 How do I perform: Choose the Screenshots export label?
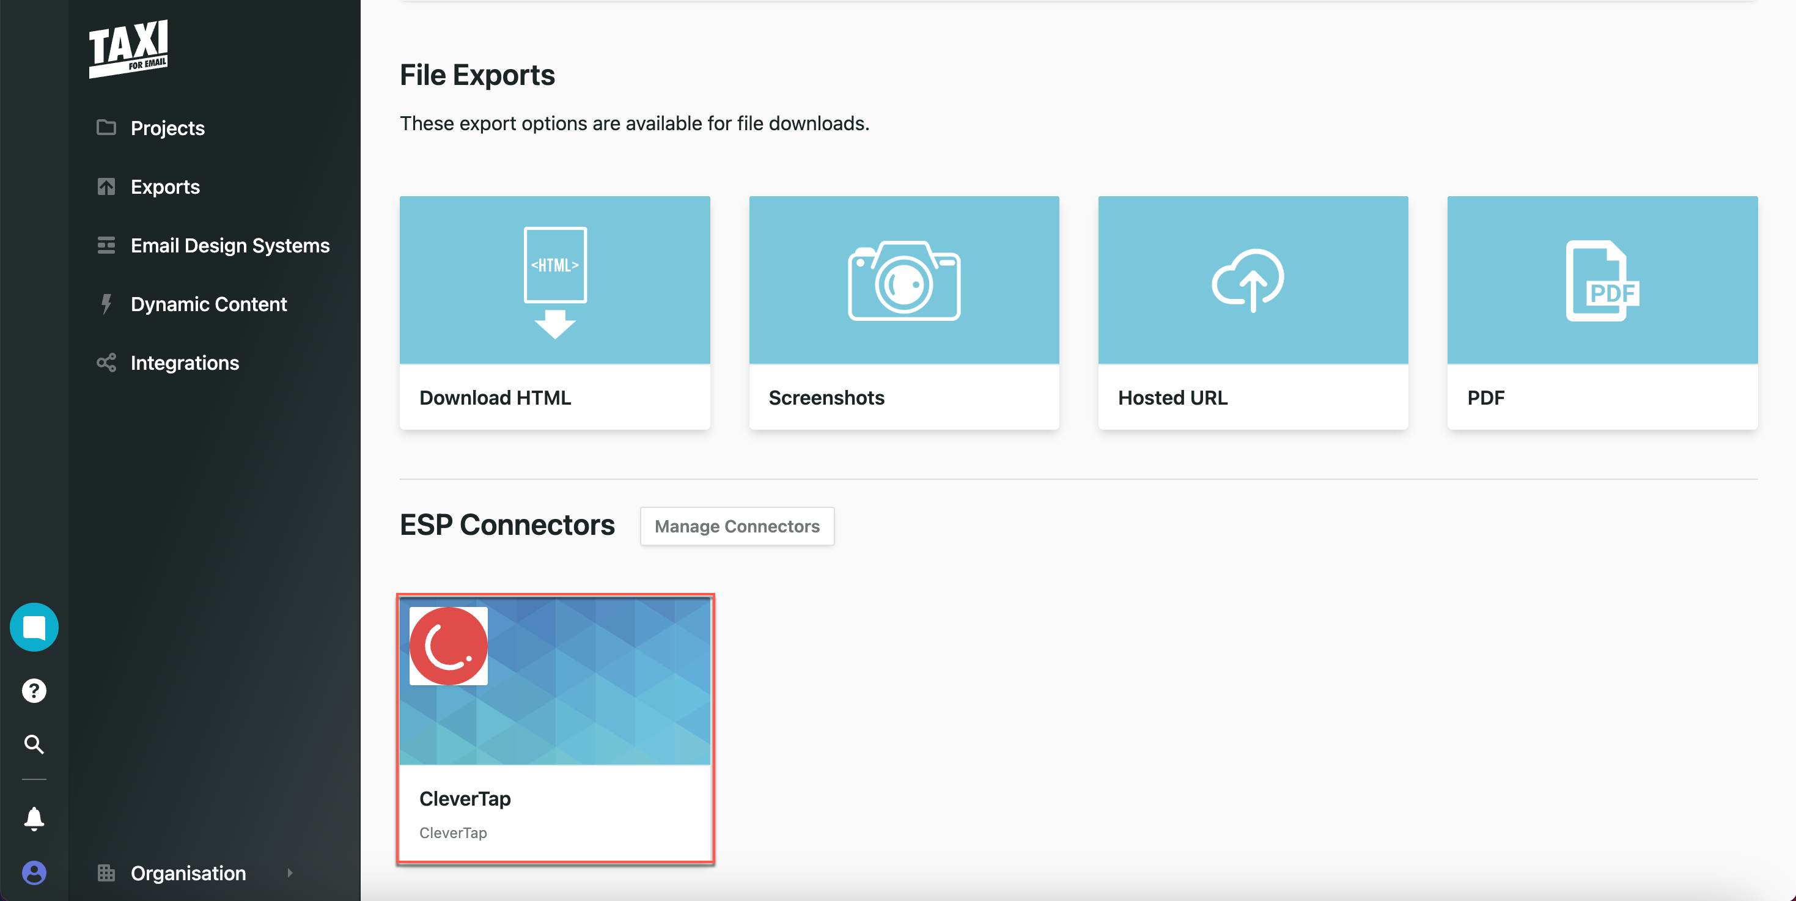(826, 397)
